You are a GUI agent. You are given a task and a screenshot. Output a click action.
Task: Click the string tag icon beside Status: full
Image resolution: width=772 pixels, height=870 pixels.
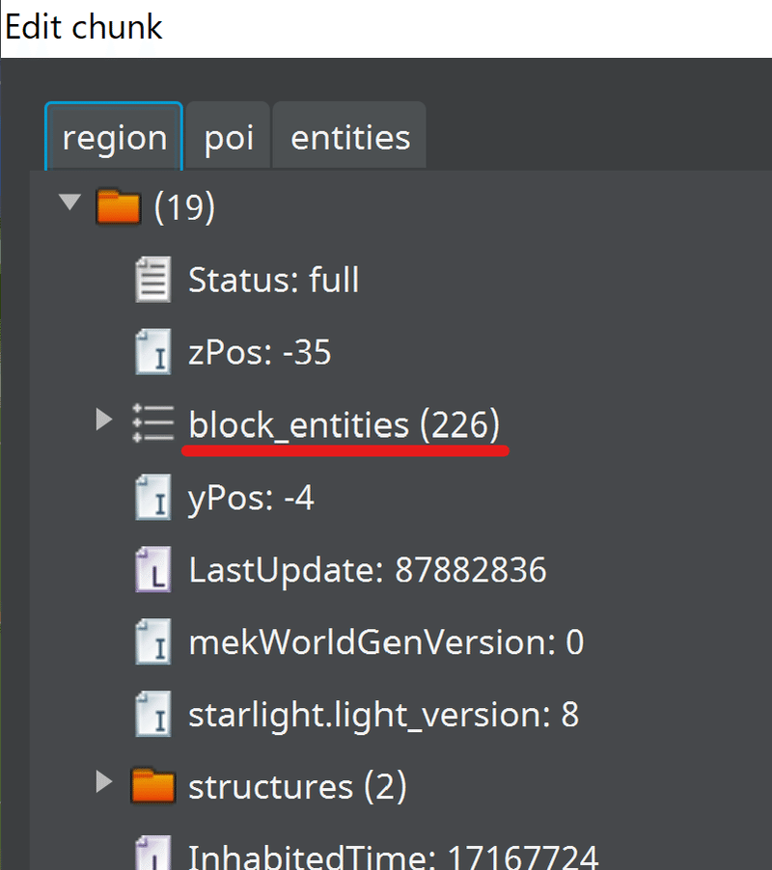tap(154, 278)
